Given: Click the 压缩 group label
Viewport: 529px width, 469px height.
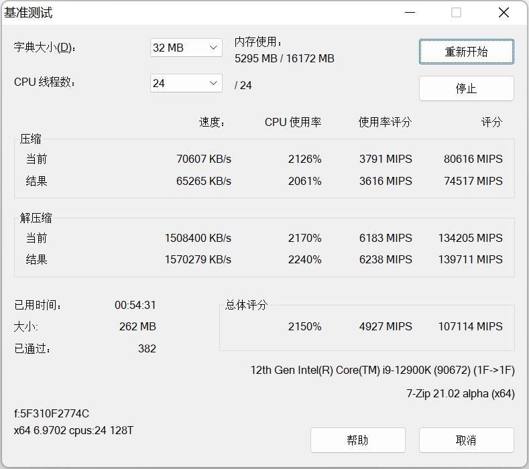Looking at the screenshot, I should coord(30,139).
